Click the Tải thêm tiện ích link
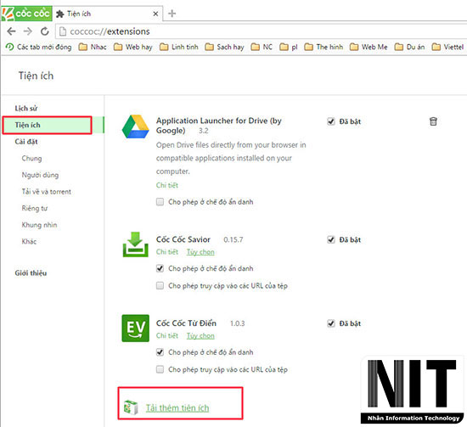Image resolution: width=467 pixels, height=427 pixels. (177, 408)
